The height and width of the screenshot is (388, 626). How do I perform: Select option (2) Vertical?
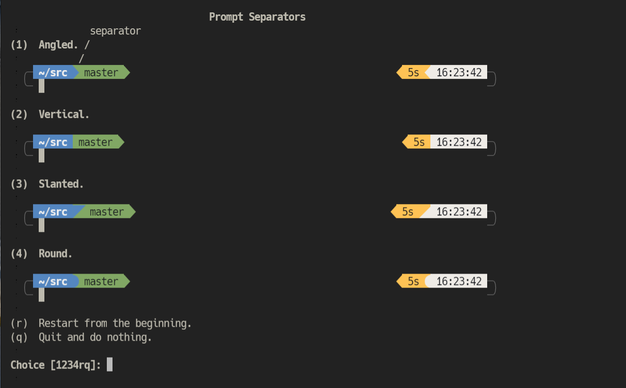[50, 114]
